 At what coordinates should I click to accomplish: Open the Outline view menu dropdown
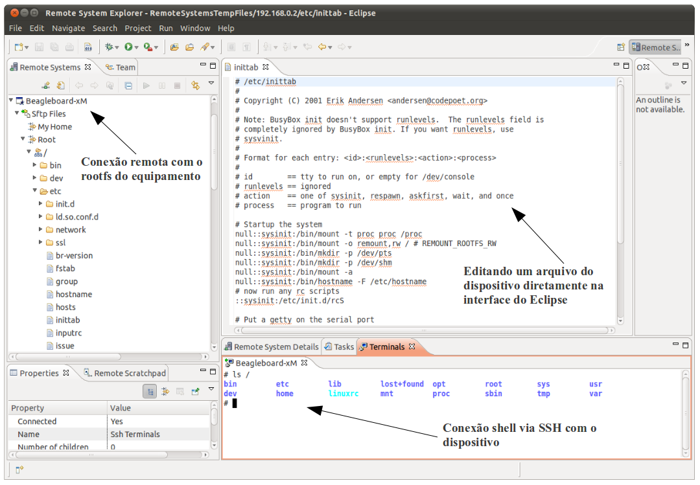click(x=684, y=83)
